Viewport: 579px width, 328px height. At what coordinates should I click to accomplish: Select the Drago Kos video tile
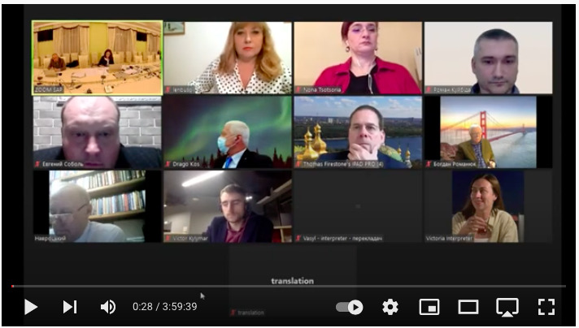tap(227, 132)
